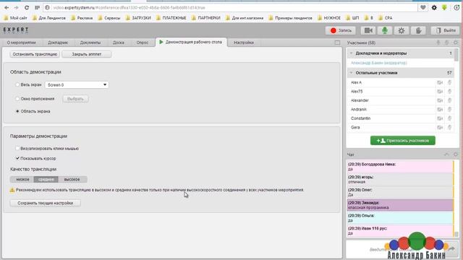Set broadcast quality to среднее
463x260 pixels.
46,179
